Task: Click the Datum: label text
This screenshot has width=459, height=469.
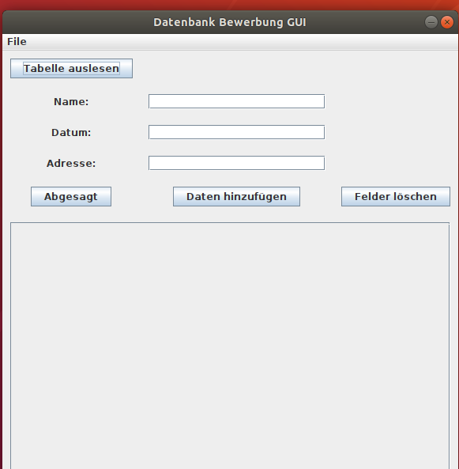Action: coord(71,133)
